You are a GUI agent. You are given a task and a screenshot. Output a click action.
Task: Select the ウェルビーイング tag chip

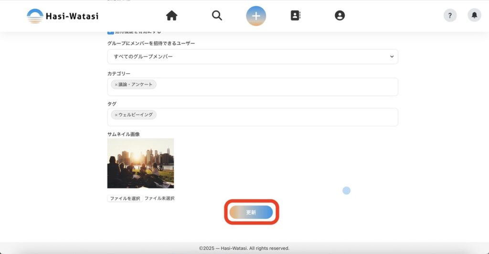[x=136, y=115]
